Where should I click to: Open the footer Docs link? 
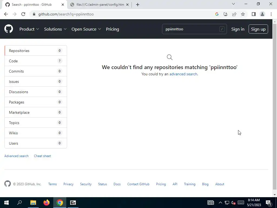coord(117,184)
